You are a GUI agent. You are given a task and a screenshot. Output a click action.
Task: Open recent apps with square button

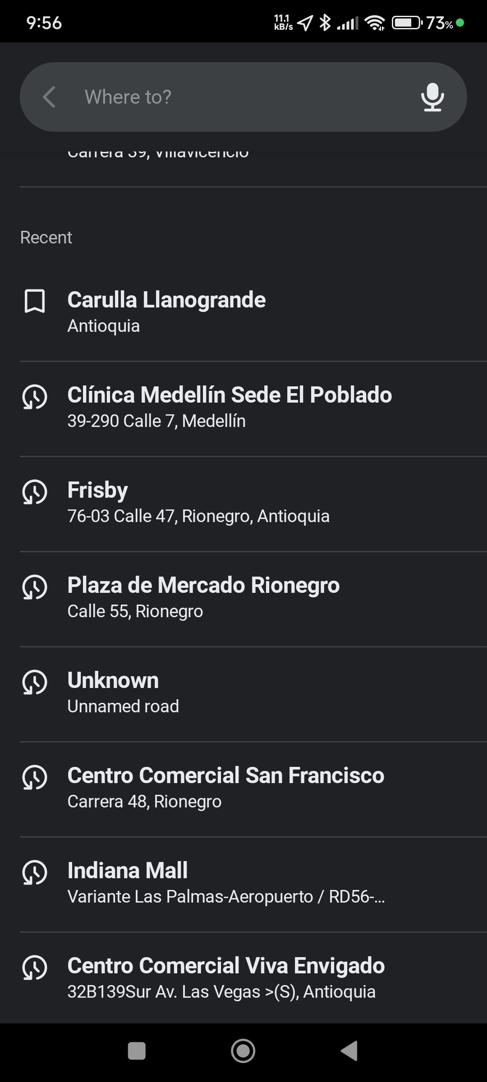coord(137,1051)
